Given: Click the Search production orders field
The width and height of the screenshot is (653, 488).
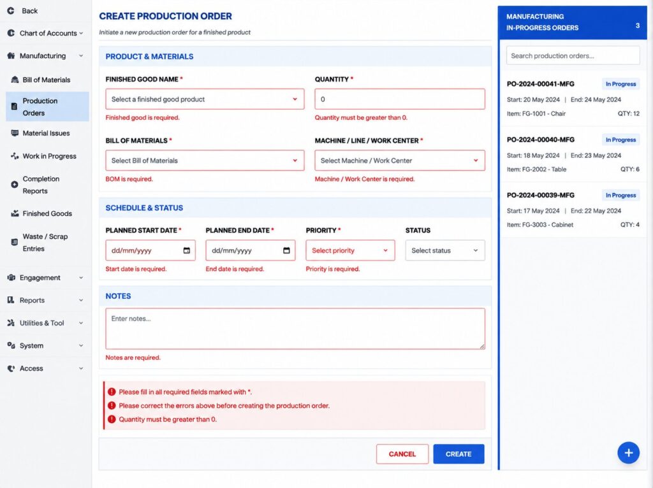Looking at the screenshot, I should [x=573, y=55].
